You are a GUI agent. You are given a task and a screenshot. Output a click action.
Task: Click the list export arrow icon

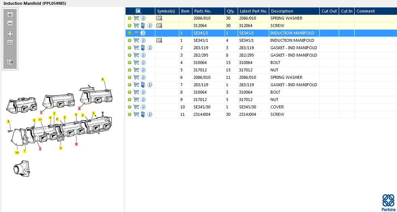tap(10, 62)
